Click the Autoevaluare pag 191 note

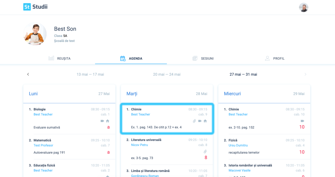tap(49, 152)
